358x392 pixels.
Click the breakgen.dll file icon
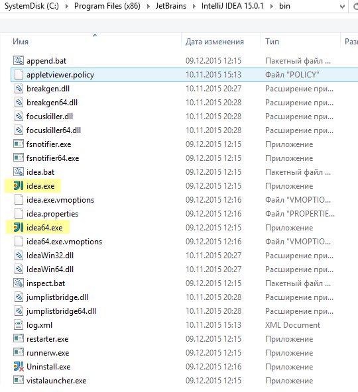[19, 89]
